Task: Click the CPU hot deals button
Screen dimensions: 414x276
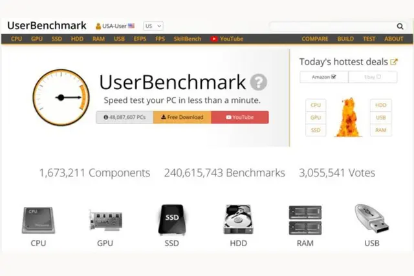Action: [316, 105]
